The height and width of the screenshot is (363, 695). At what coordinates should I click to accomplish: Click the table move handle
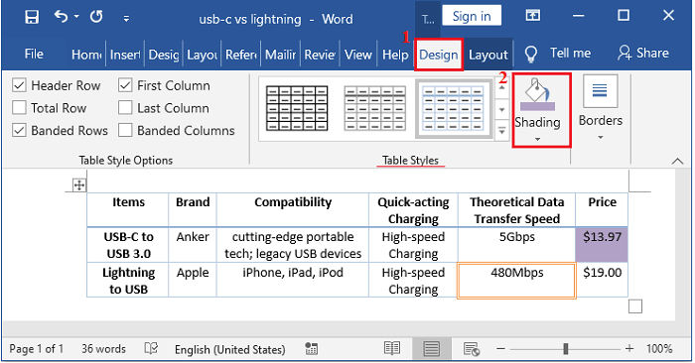point(79,185)
